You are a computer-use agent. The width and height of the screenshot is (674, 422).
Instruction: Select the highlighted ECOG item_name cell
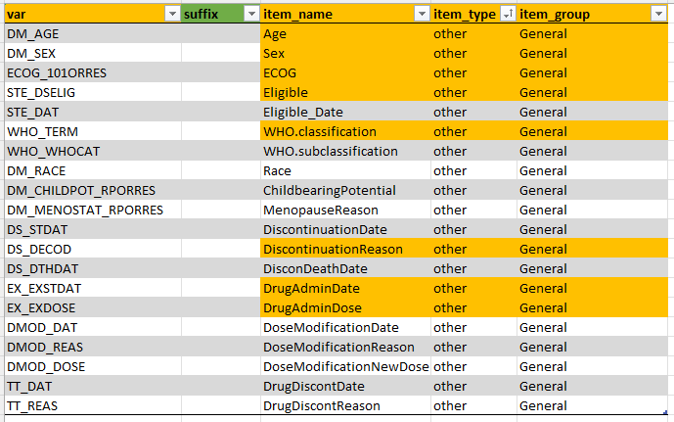[x=345, y=72]
